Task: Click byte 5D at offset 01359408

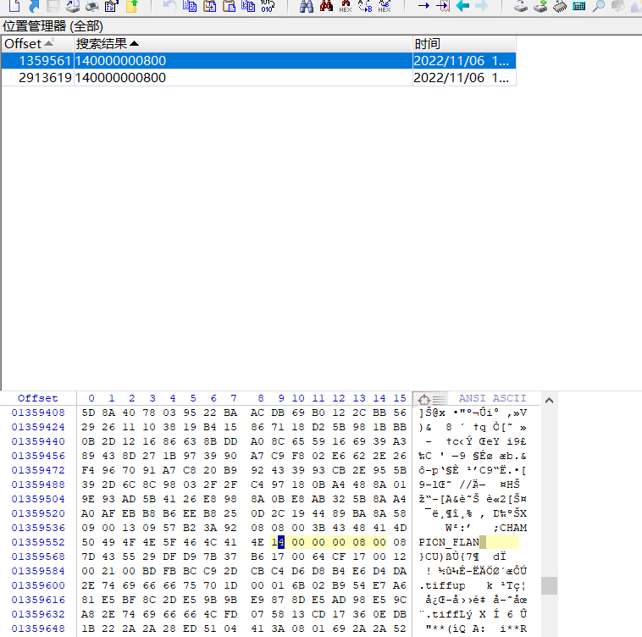Action: tap(88, 413)
